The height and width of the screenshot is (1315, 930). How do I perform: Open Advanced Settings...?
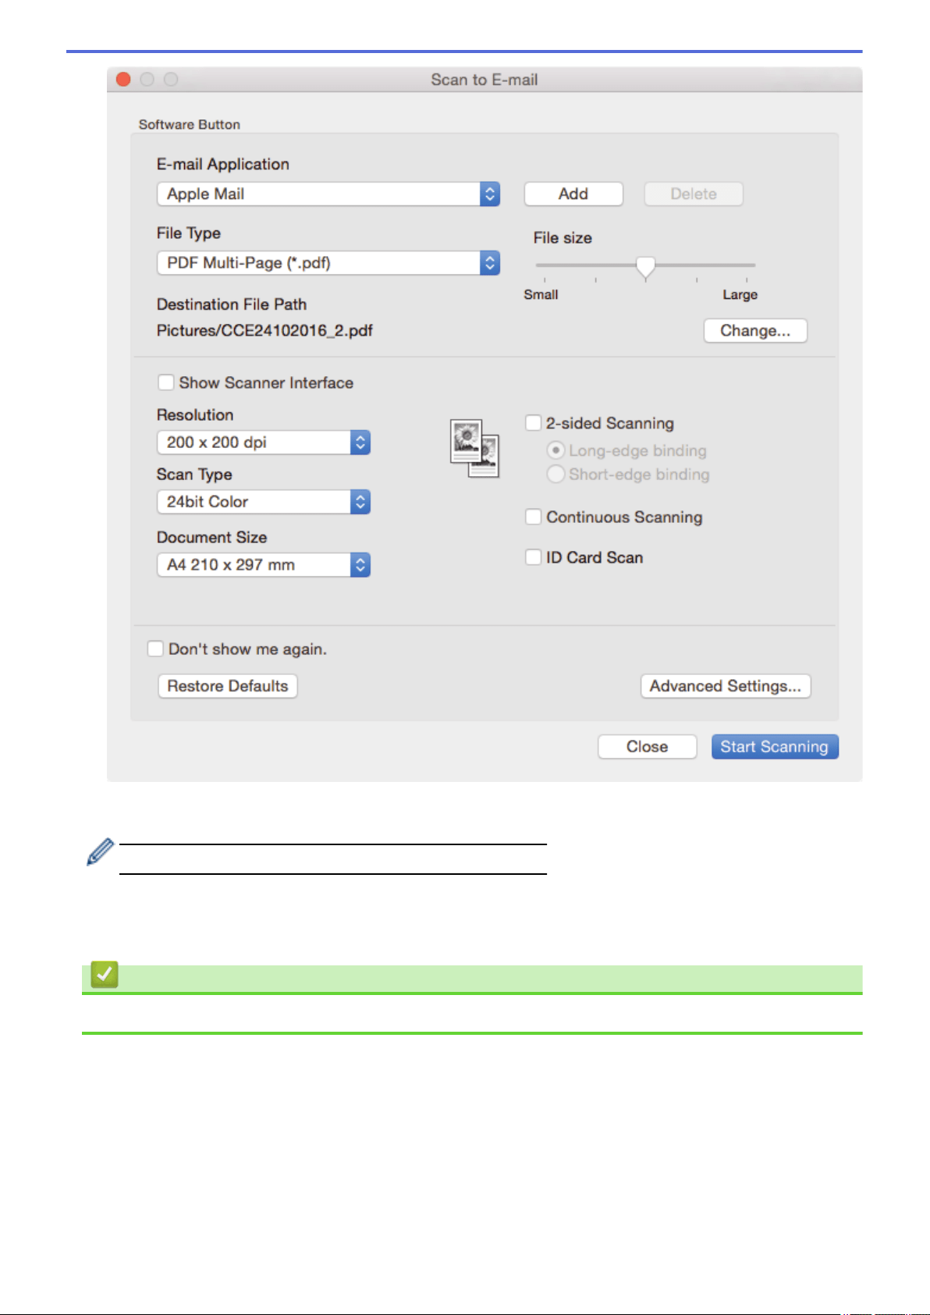coord(726,686)
